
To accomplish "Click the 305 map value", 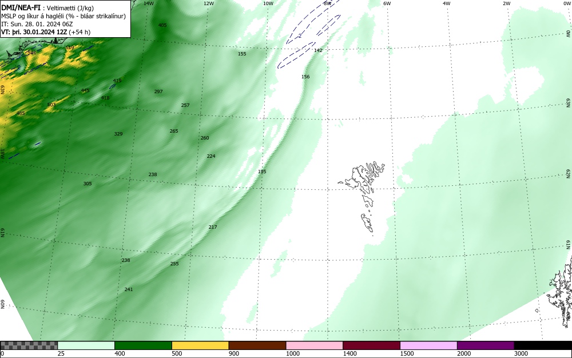I will tap(88, 184).
